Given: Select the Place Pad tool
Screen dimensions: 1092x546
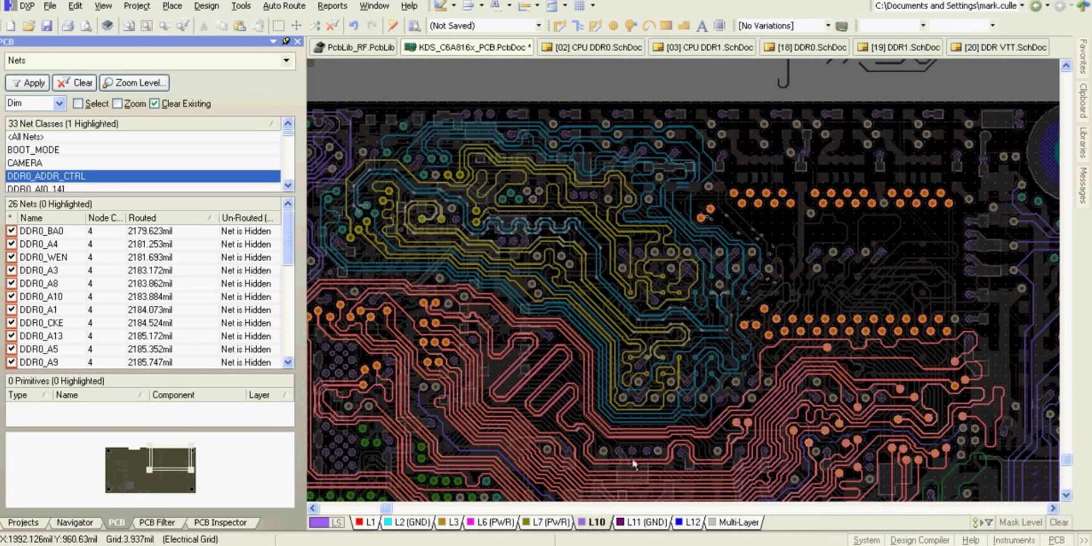Looking at the screenshot, I should (613, 26).
